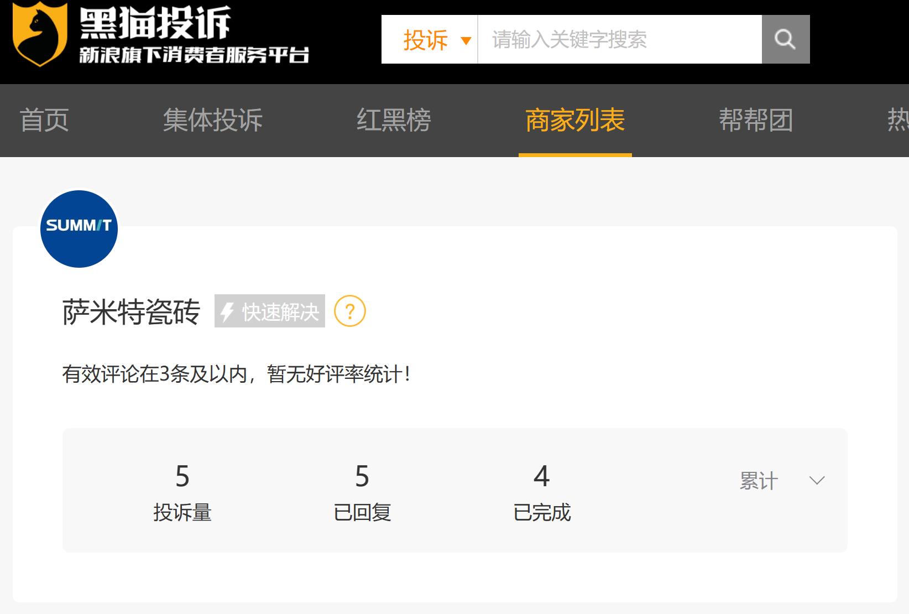Screen dimensions: 909x614
Task: Open the 投诉 dropdown arrow
Action: (x=466, y=40)
